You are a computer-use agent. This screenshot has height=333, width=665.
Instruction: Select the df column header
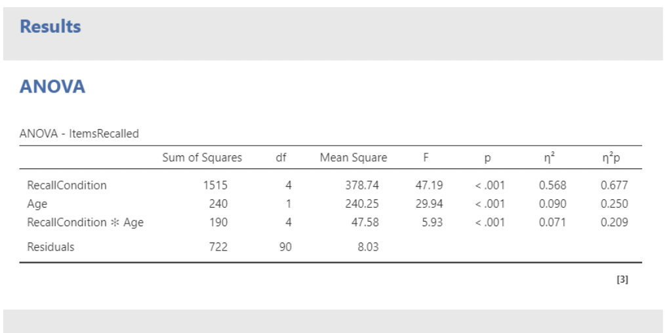coord(281,157)
